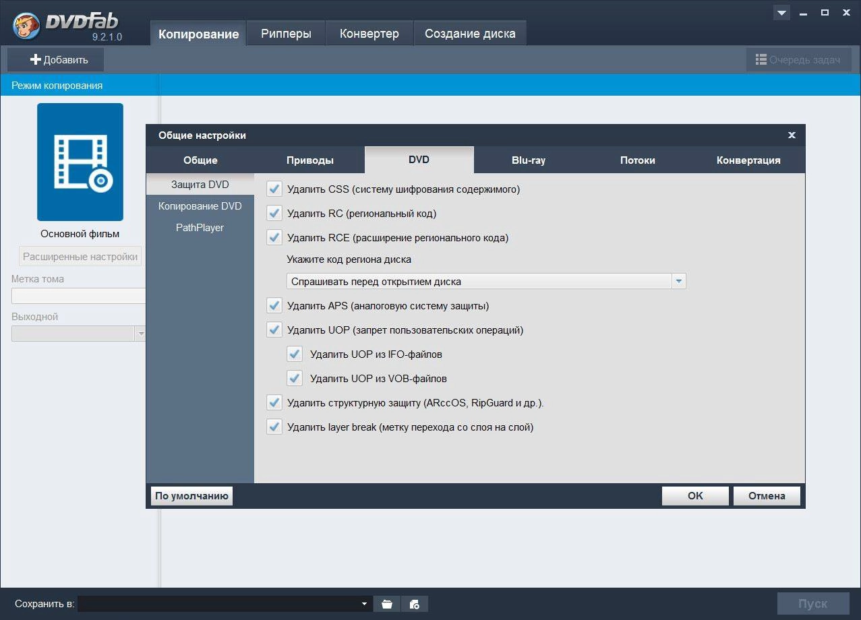Click Отмена to cancel settings
Viewport: 861px width, 620px height.
pyautogui.click(x=767, y=496)
